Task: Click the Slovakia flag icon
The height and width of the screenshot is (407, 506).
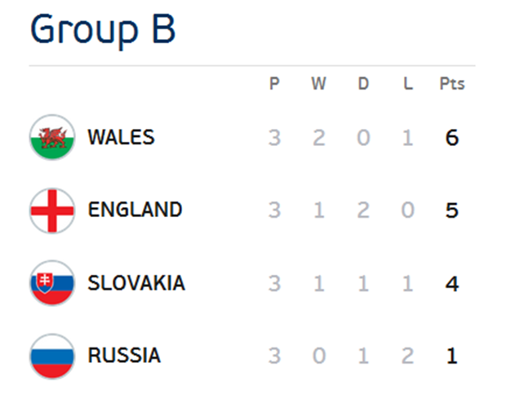Action: (x=52, y=283)
